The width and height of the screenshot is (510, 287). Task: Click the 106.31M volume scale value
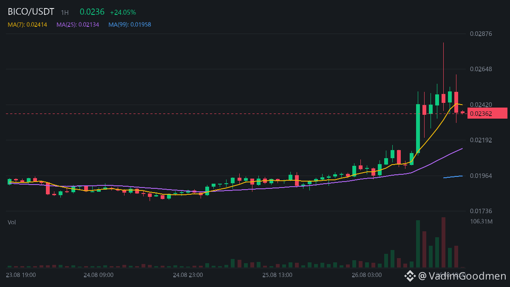tap(482, 222)
